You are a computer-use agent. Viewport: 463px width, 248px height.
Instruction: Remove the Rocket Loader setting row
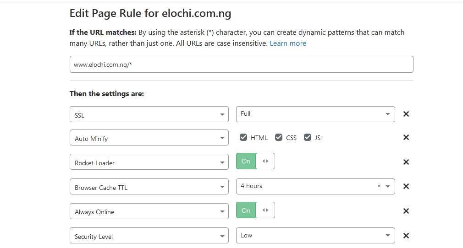[406, 162]
